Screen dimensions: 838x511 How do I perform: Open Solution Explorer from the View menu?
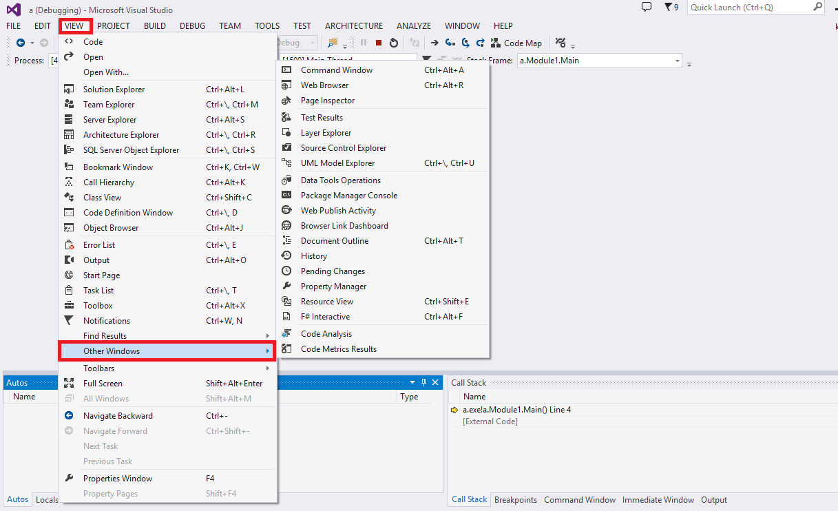(x=167, y=90)
